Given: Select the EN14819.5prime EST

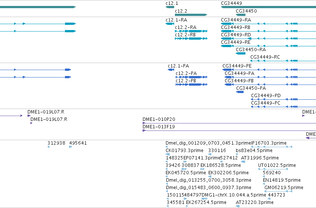Looking at the screenshot, I should click(282, 181).
